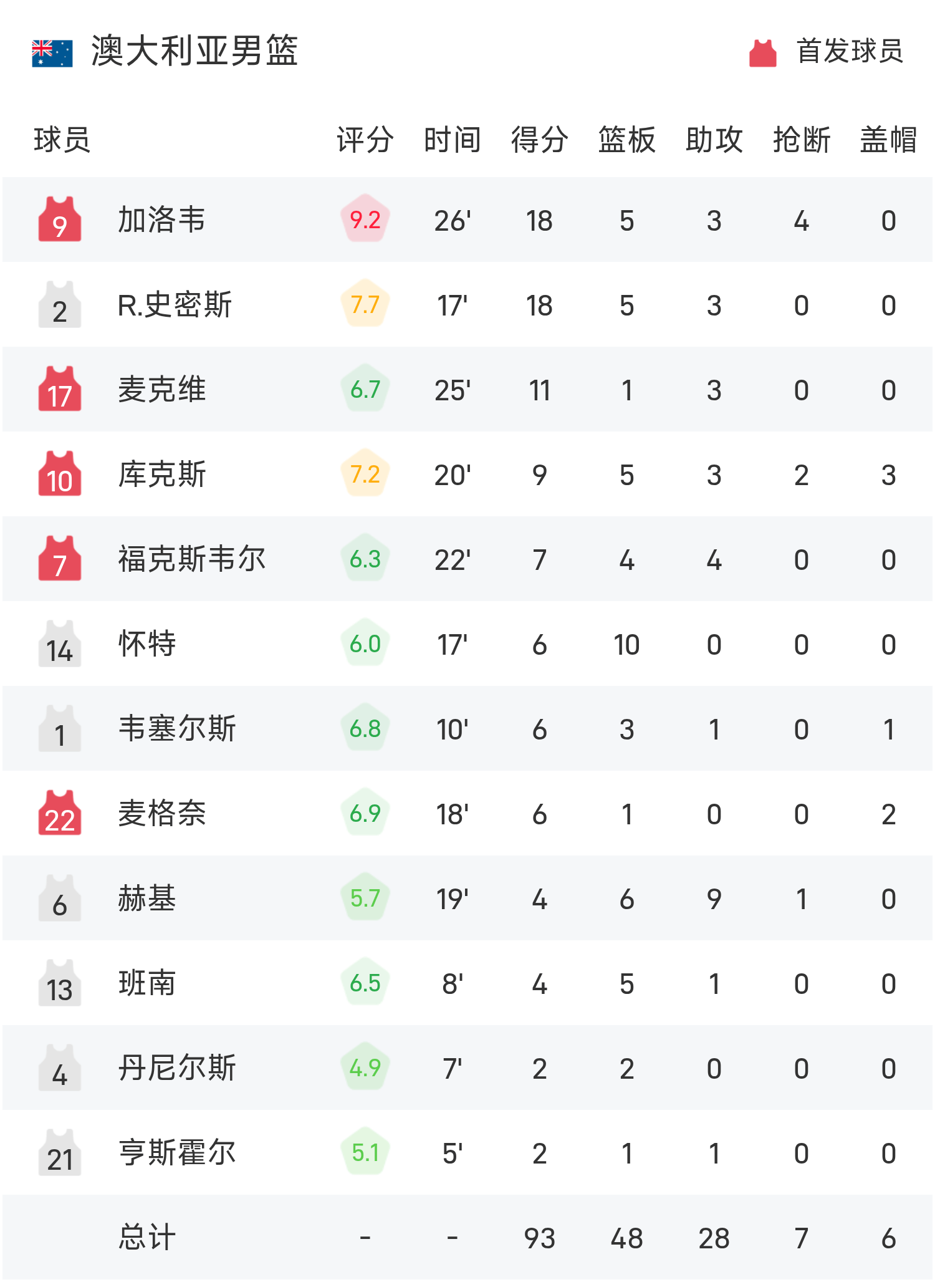Open player R.史密斯 profile

pyautogui.click(x=175, y=305)
